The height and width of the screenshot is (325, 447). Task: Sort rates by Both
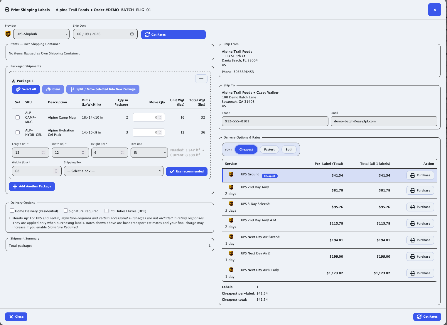pos(289,149)
